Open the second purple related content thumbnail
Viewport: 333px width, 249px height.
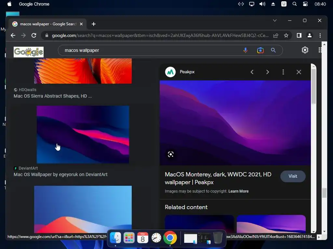pyautogui.click(x=271, y=224)
